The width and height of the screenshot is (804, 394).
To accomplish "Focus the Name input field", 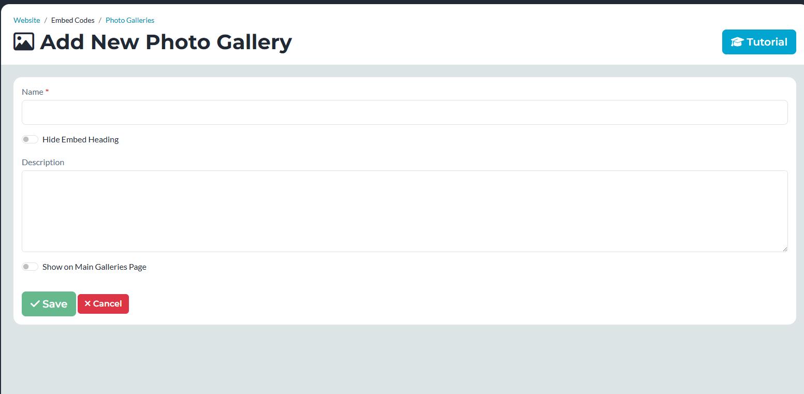I will click(x=404, y=112).
